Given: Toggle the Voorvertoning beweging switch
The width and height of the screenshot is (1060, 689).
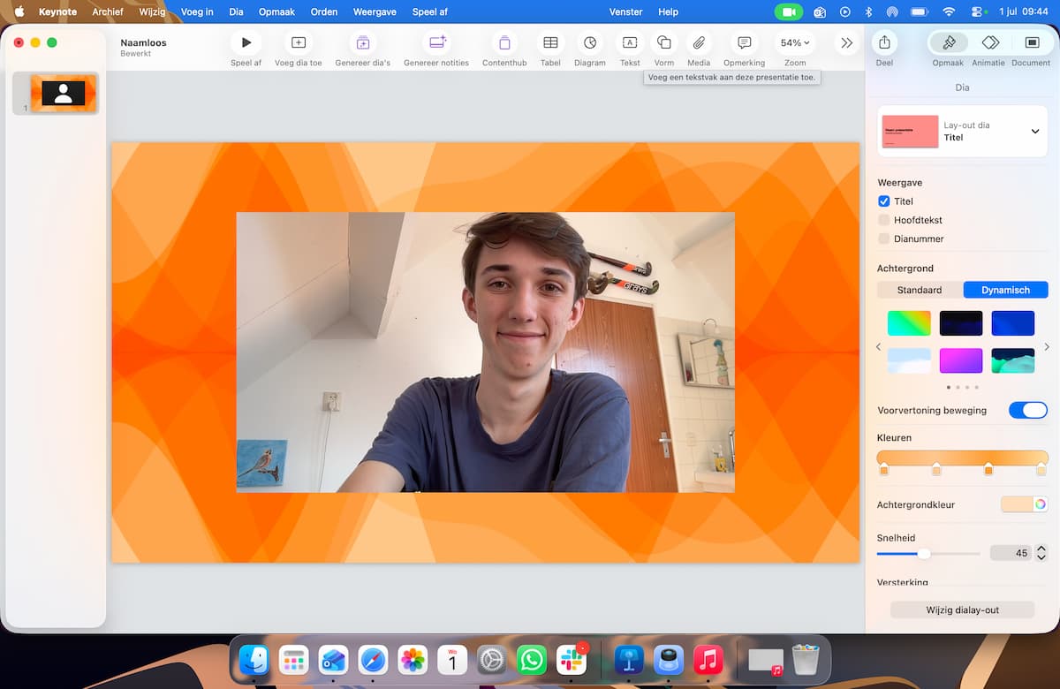Looking at the screenshot, I should tap(1028, 410).
